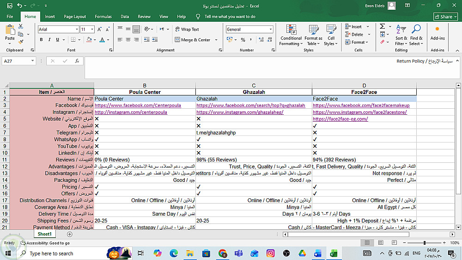Expand the Name Box dropdown arrow
The image size is (462, 260).
[32, 61]
